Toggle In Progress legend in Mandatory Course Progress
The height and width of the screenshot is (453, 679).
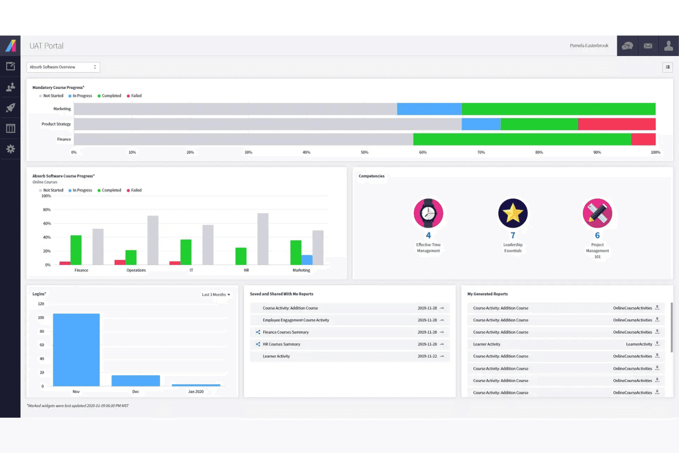click(x=80, y=96)
